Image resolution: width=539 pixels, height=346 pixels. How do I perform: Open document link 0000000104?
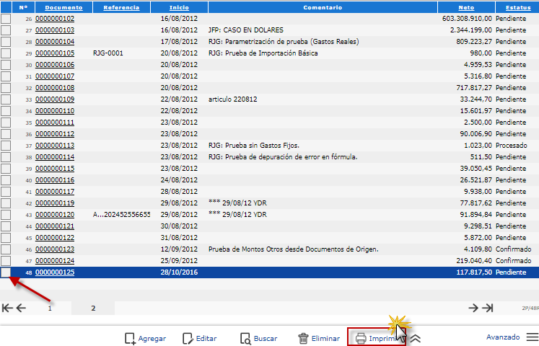click(55, 42)
